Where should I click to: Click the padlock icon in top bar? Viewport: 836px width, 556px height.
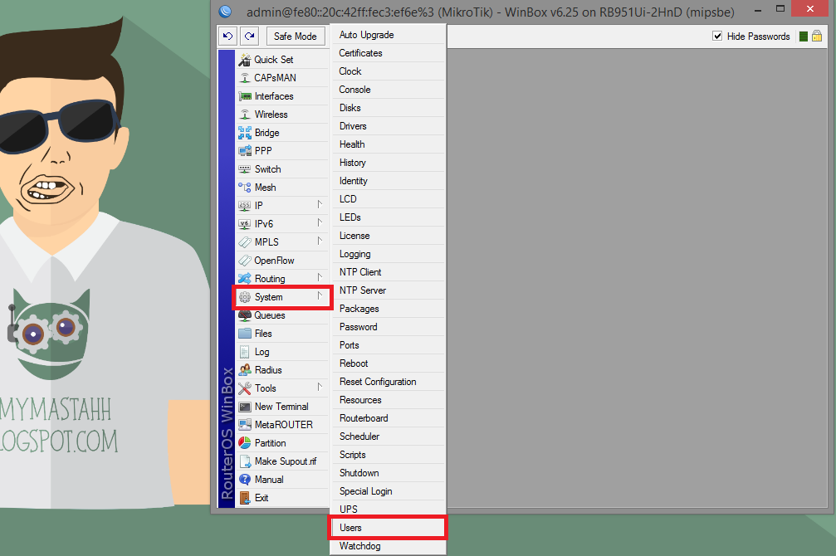[817, 37]
